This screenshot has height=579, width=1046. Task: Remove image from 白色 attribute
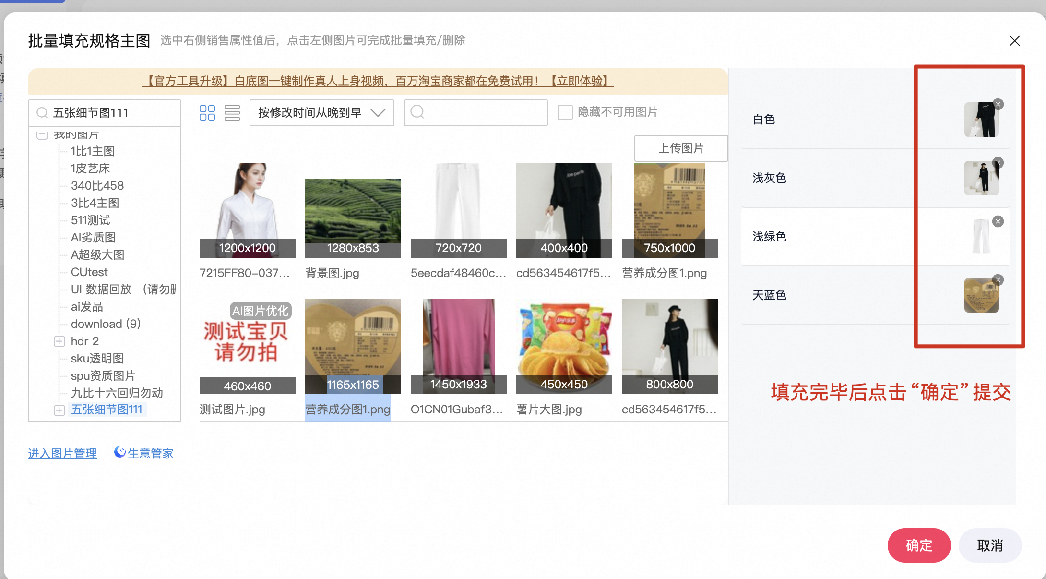pos(998,104)
